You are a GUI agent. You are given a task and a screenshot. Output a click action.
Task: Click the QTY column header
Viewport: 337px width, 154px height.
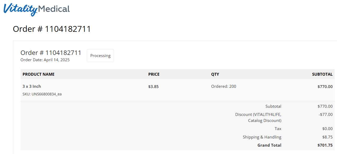click(x=215, y=74)
